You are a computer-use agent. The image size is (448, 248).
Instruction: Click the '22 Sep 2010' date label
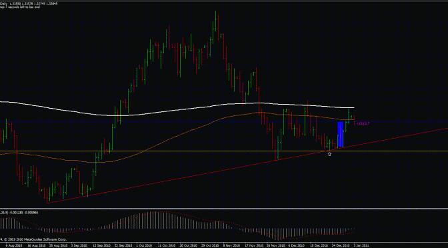click(124, 245)
